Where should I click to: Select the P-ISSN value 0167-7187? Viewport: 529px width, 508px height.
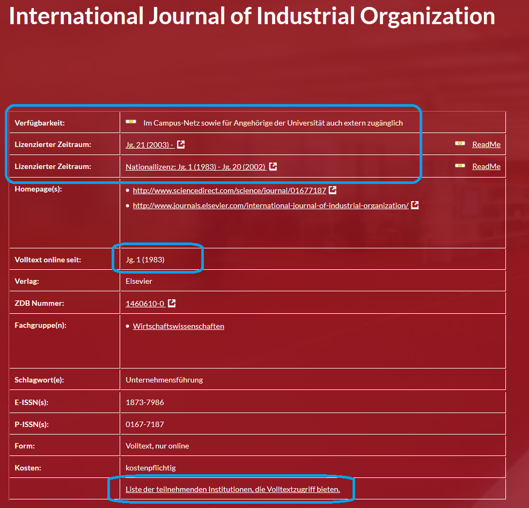click(145, 424)
